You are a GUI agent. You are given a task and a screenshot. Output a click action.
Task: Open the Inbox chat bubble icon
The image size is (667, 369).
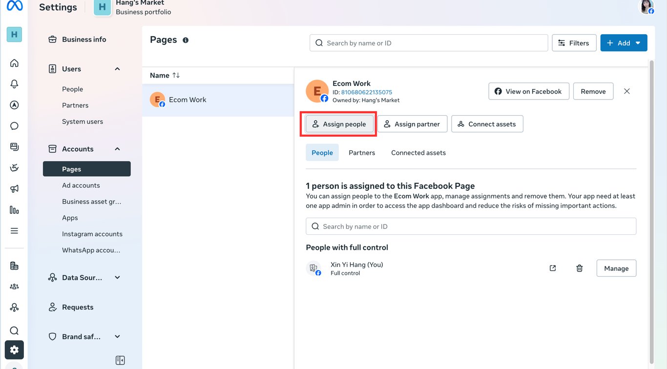pos(14,126)
